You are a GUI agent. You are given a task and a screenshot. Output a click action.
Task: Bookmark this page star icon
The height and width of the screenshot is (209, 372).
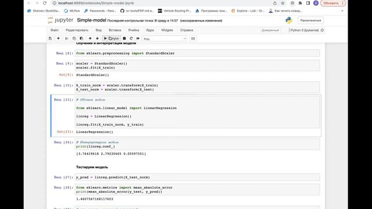282,3
